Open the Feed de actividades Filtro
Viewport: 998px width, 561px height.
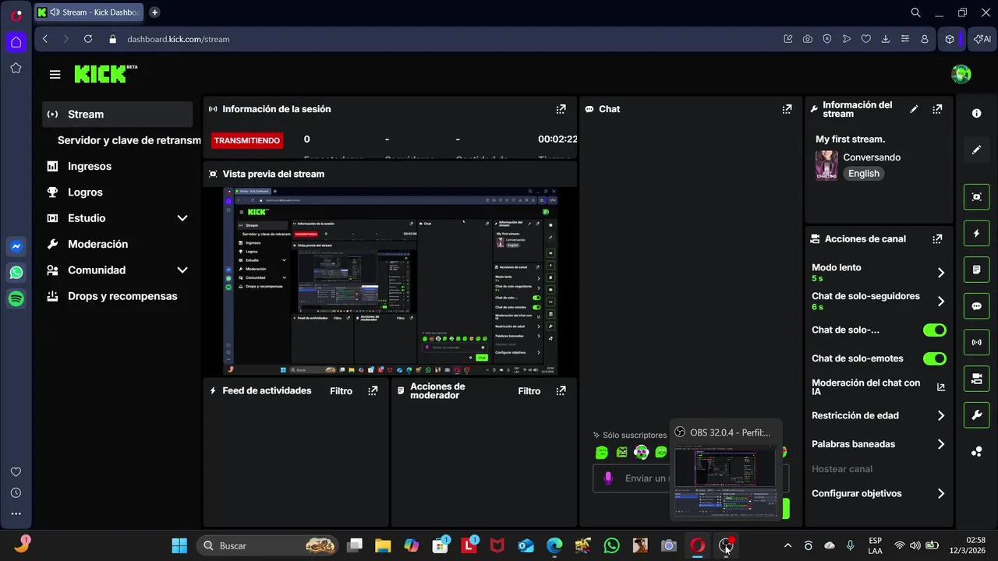[x=341, y=391]
